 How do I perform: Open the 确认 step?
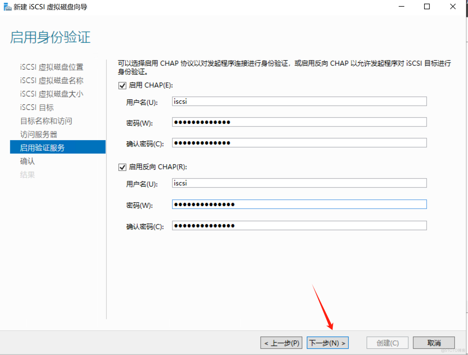pyautogui.click(x=27, y=161)
